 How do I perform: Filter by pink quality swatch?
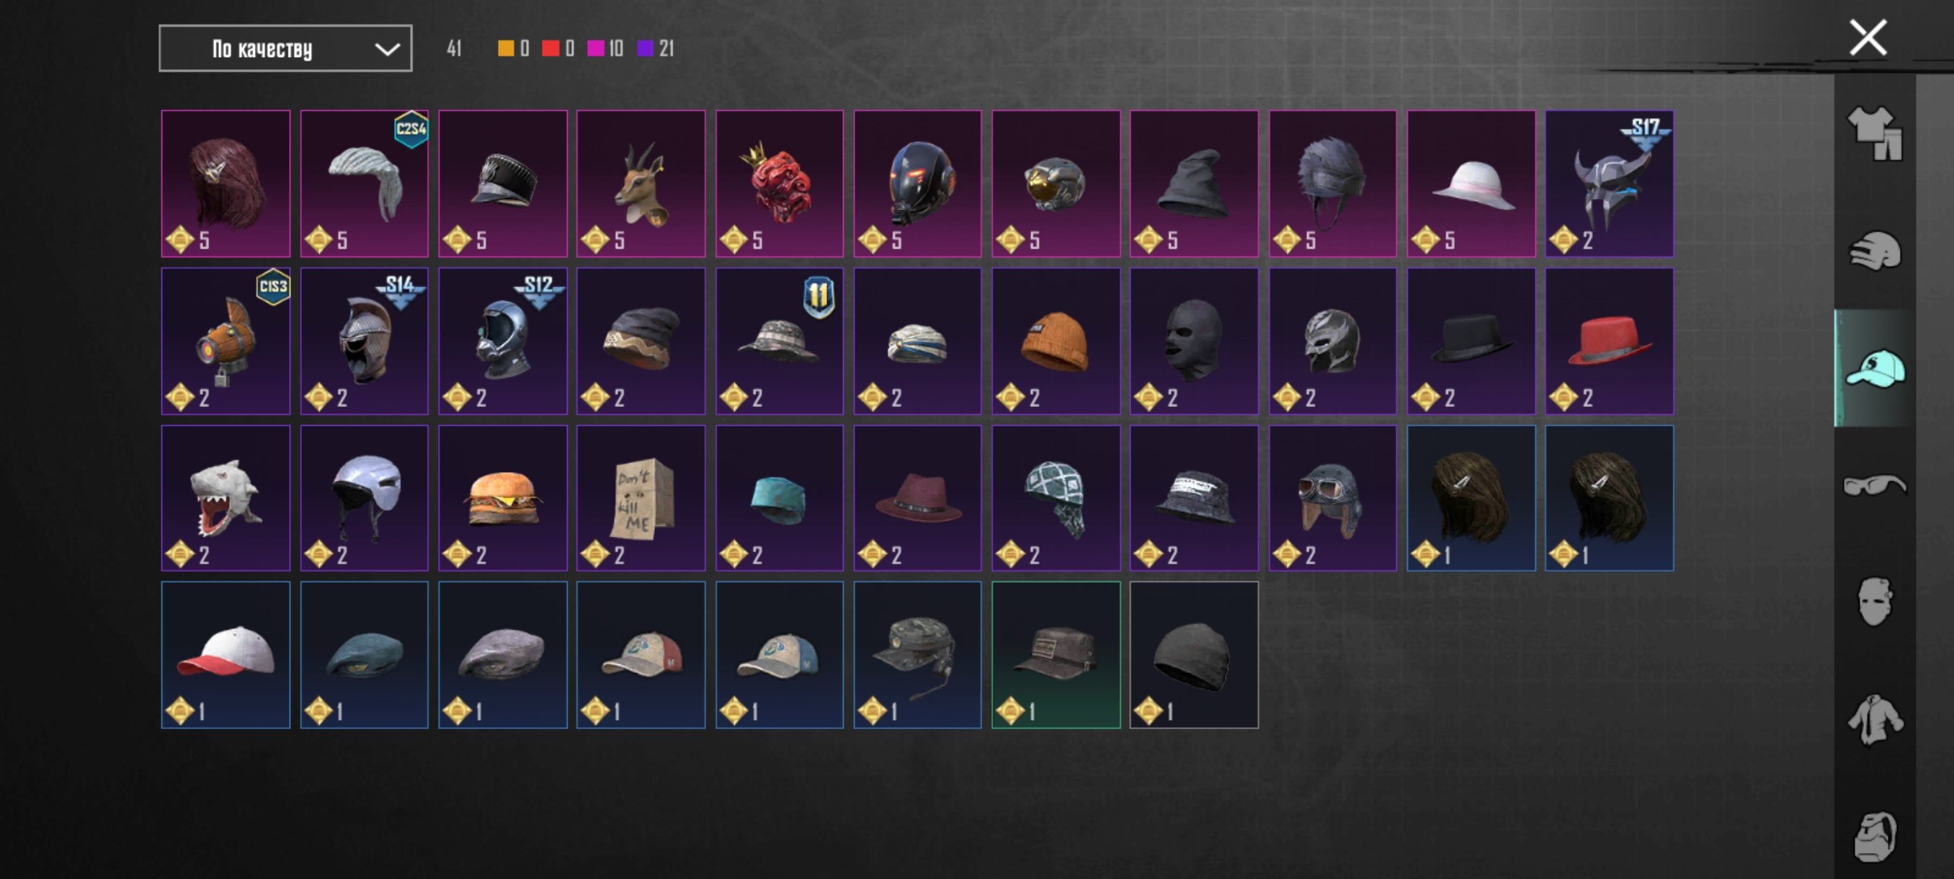(x=595, y=48)
